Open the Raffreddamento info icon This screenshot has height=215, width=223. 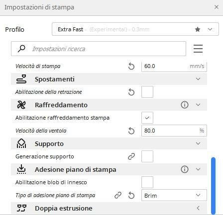(185, 105)
